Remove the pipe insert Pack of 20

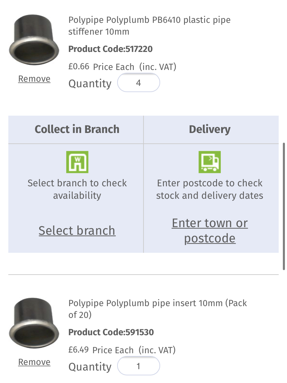click(x=34, y=362)
